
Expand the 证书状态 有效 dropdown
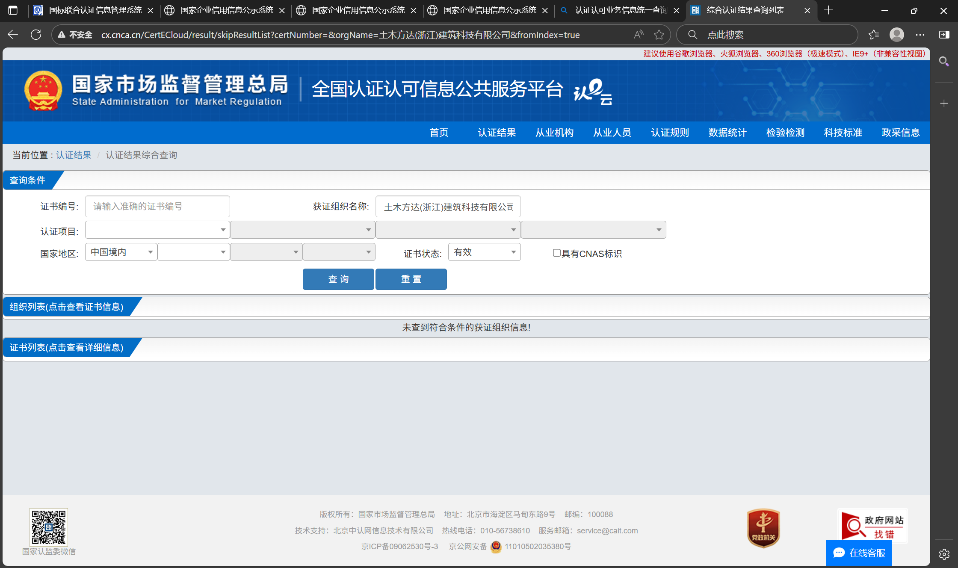click(x=484, y=252)
